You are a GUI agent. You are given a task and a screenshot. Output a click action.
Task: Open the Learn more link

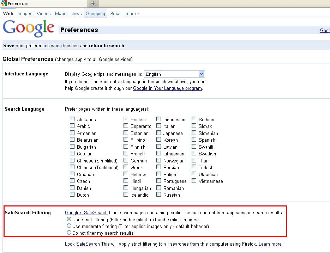[270, 244]
